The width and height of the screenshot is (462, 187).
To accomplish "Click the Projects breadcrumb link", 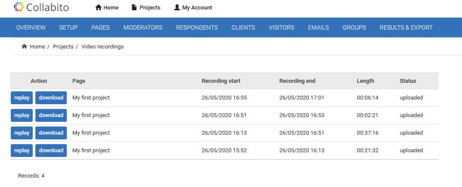I will coord(63,46).
